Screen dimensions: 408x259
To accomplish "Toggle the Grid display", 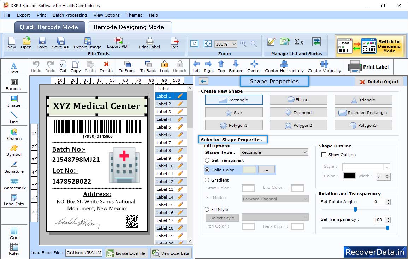I will (x=14, y=234).
